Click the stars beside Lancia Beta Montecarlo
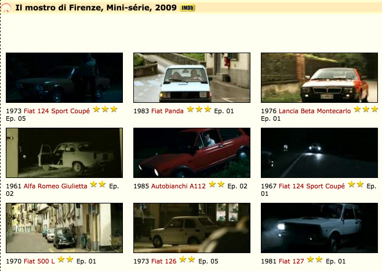Screen dimensions: 382x271 click(366, 109)
